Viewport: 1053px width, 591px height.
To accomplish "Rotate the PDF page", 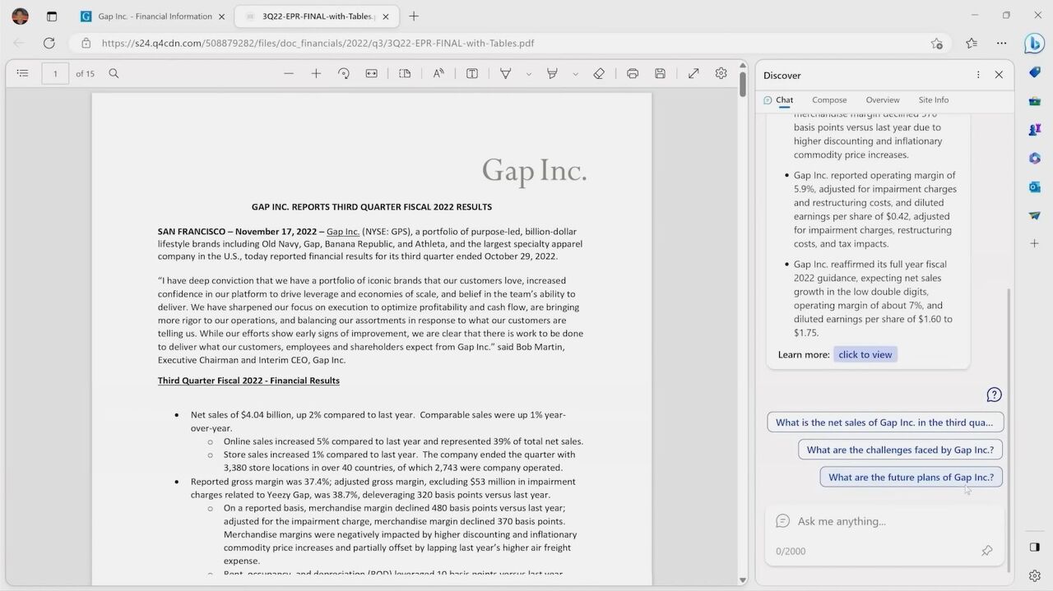I will coord(344,73).
